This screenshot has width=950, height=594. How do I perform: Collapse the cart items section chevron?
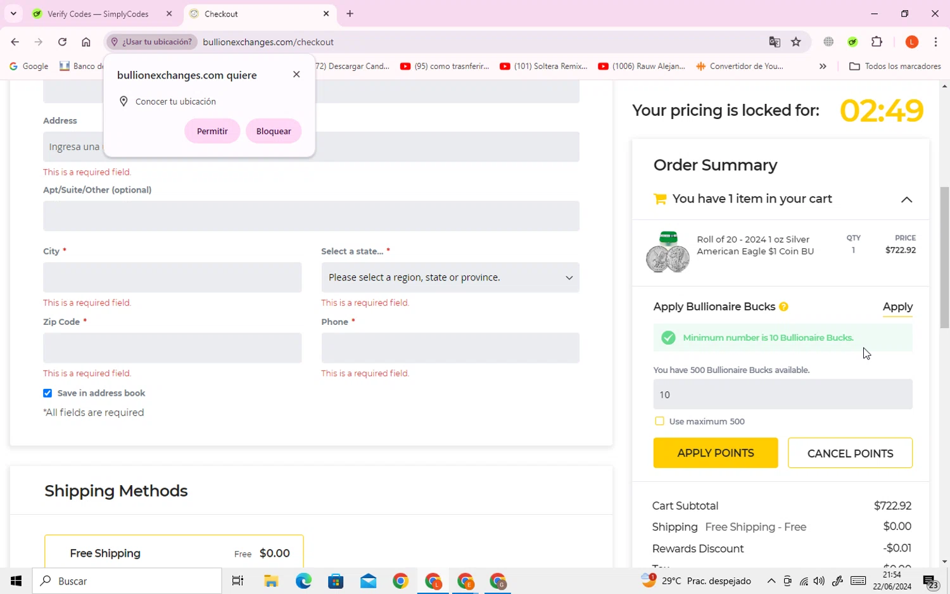tap(906, 199)
